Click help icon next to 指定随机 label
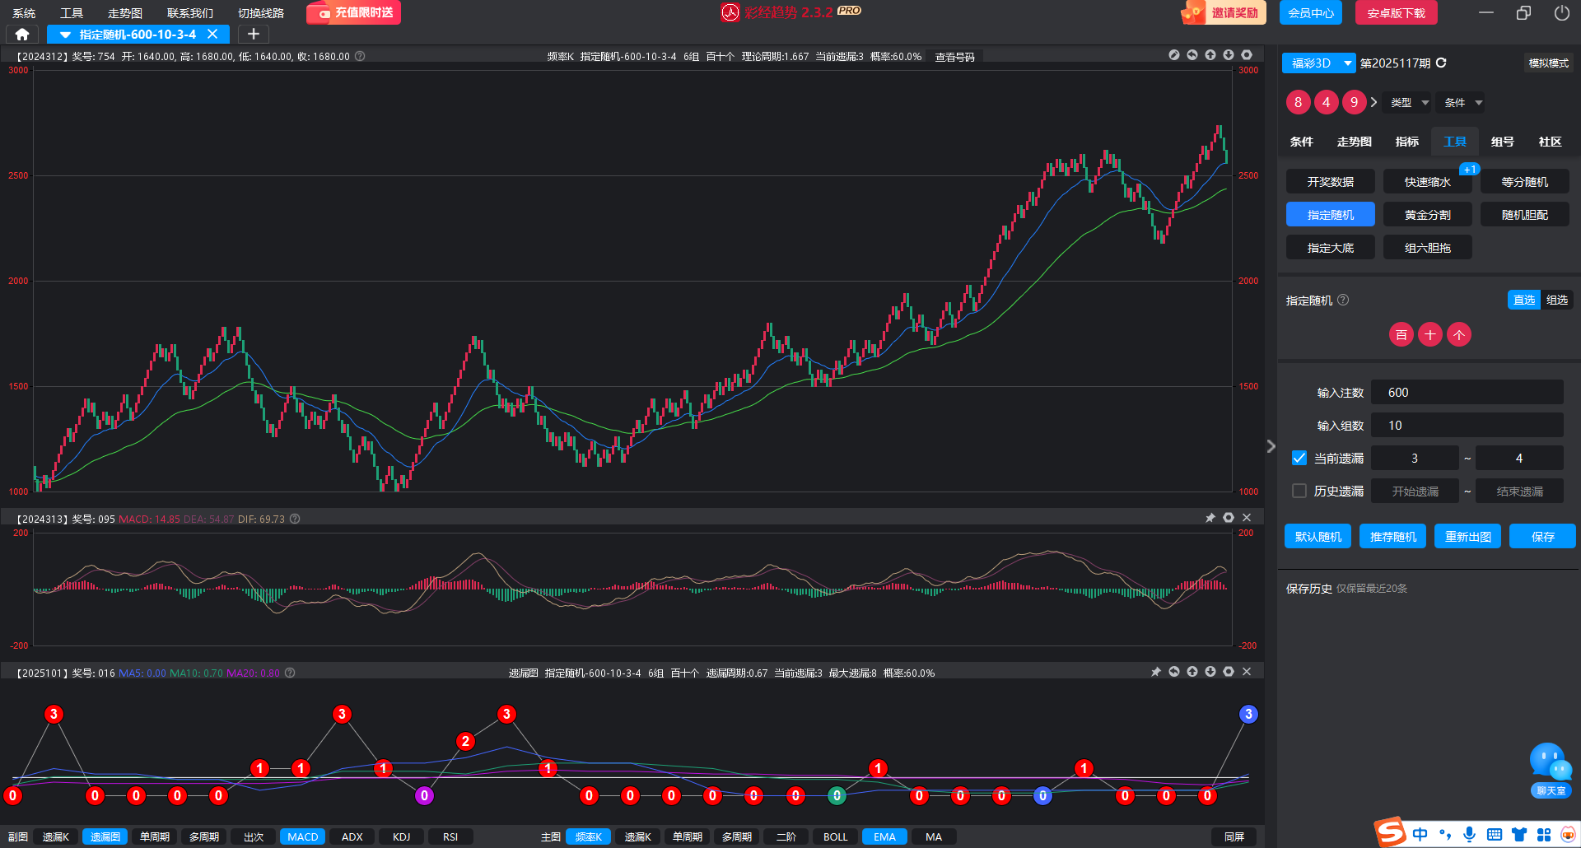 pos(1343,301)
